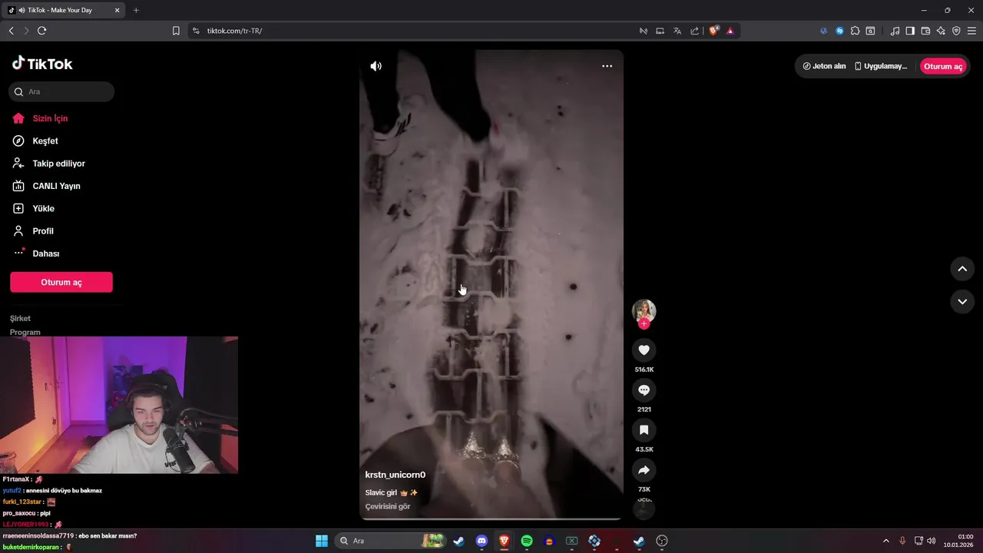
Task: Like the video with the heart icon
Action: (x=644, y=350)
